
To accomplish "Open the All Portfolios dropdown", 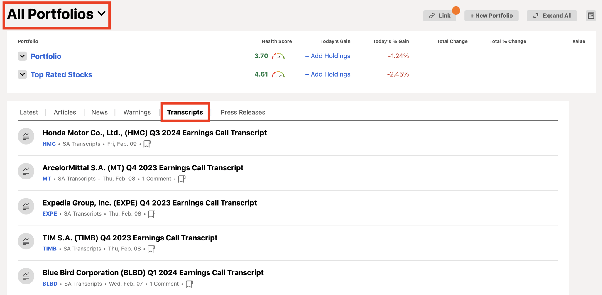I will [56, 14].
